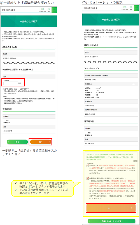Image resolution: width=140 pixels, height=225 pixels.
Task: Open the hamburger menu on step ⑥ screen
Action: click(54, 10)
